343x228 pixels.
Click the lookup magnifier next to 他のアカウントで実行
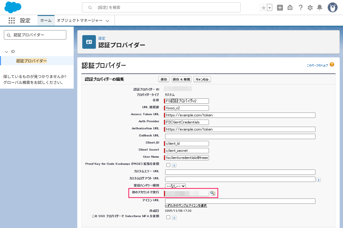click(x=212, y=193)
